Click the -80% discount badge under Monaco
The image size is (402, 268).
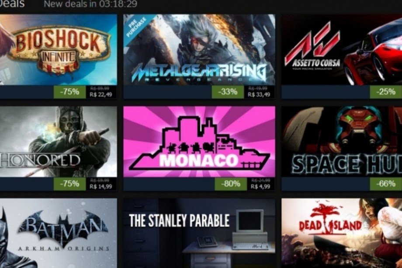230,184
